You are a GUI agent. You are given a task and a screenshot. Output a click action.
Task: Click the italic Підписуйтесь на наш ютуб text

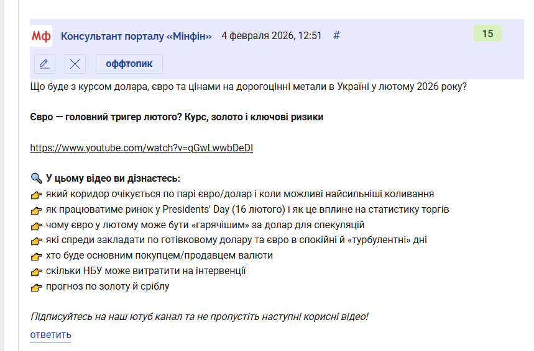pyautogui.click(x=199, y=316)
